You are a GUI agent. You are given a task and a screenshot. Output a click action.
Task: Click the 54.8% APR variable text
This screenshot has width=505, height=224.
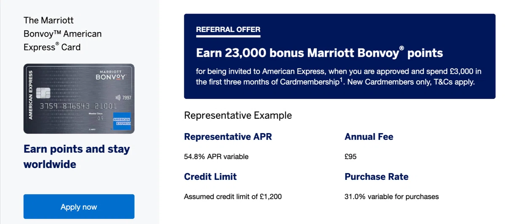(216, 157)
